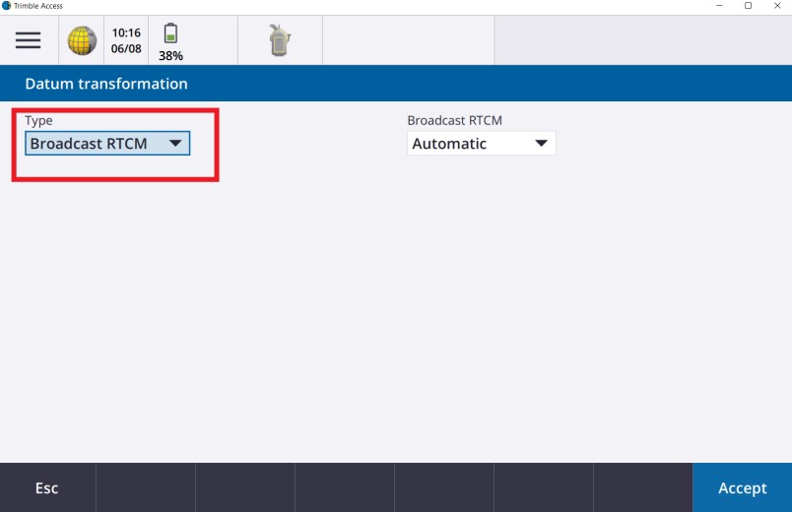The height and width of the screenshot is (512, 792).
Task: Click the 06/08 date text
Action: tap(126, 48)
